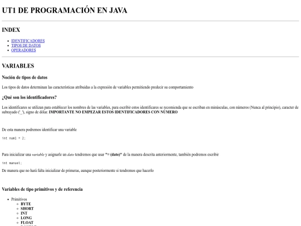Select the INDEX heading
Screen dimensions: 301x226
[x=11, y=30]
